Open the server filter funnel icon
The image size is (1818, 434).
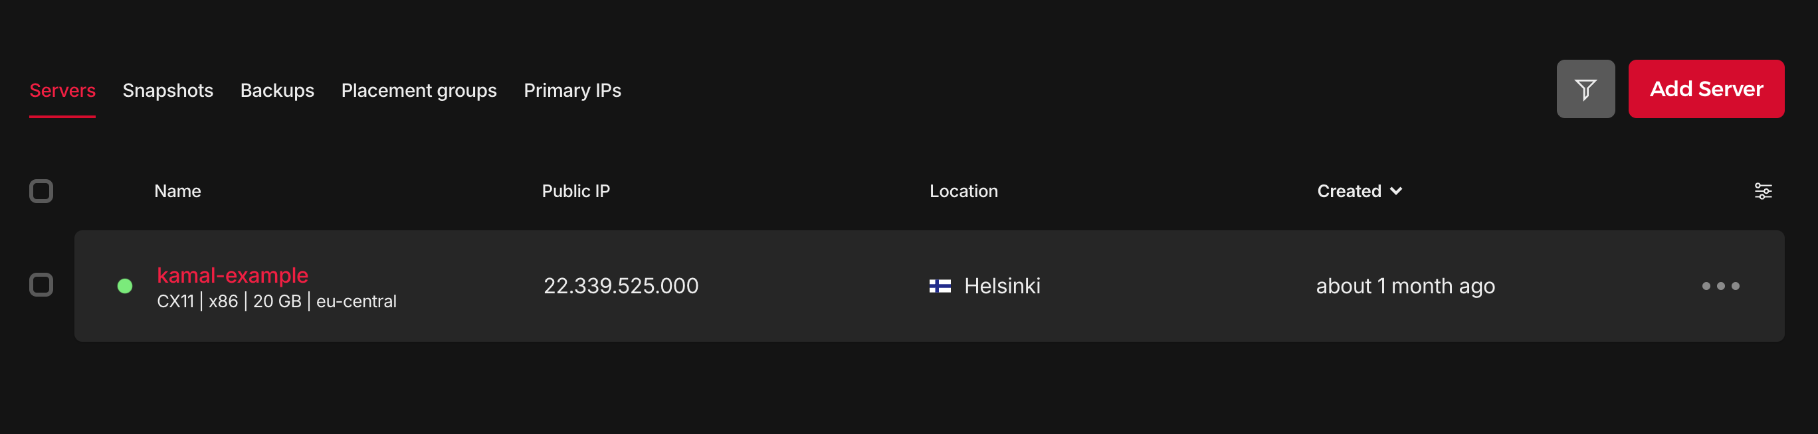tap(1585, 90)
